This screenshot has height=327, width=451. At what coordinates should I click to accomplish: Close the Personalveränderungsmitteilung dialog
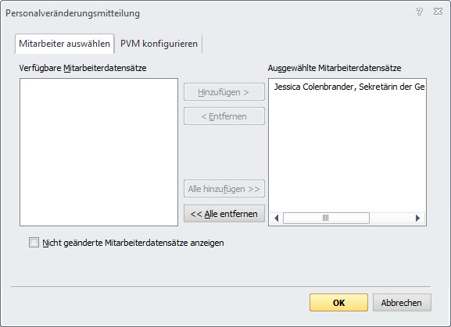tap(438, 12)
